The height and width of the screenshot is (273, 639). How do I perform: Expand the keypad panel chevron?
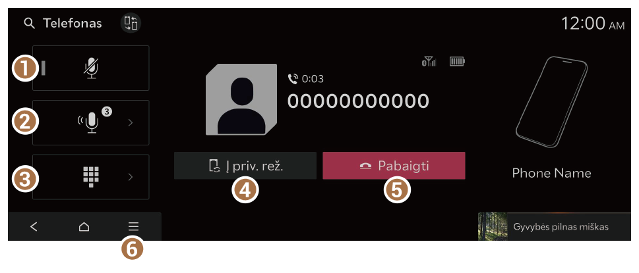[x=131, y=177]
